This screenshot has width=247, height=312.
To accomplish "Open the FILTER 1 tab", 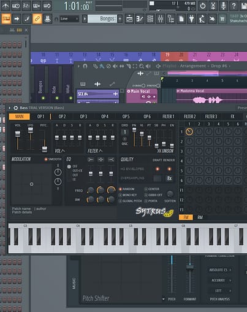I will click(169, 117).
